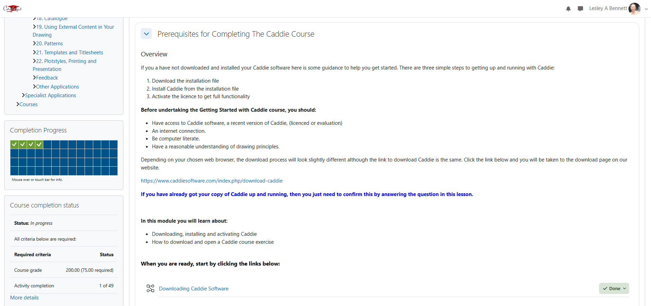Go to Specialist Applications in navigation
Image resolution: width=651 pixels, height=306 pixels.
(50, 95)
